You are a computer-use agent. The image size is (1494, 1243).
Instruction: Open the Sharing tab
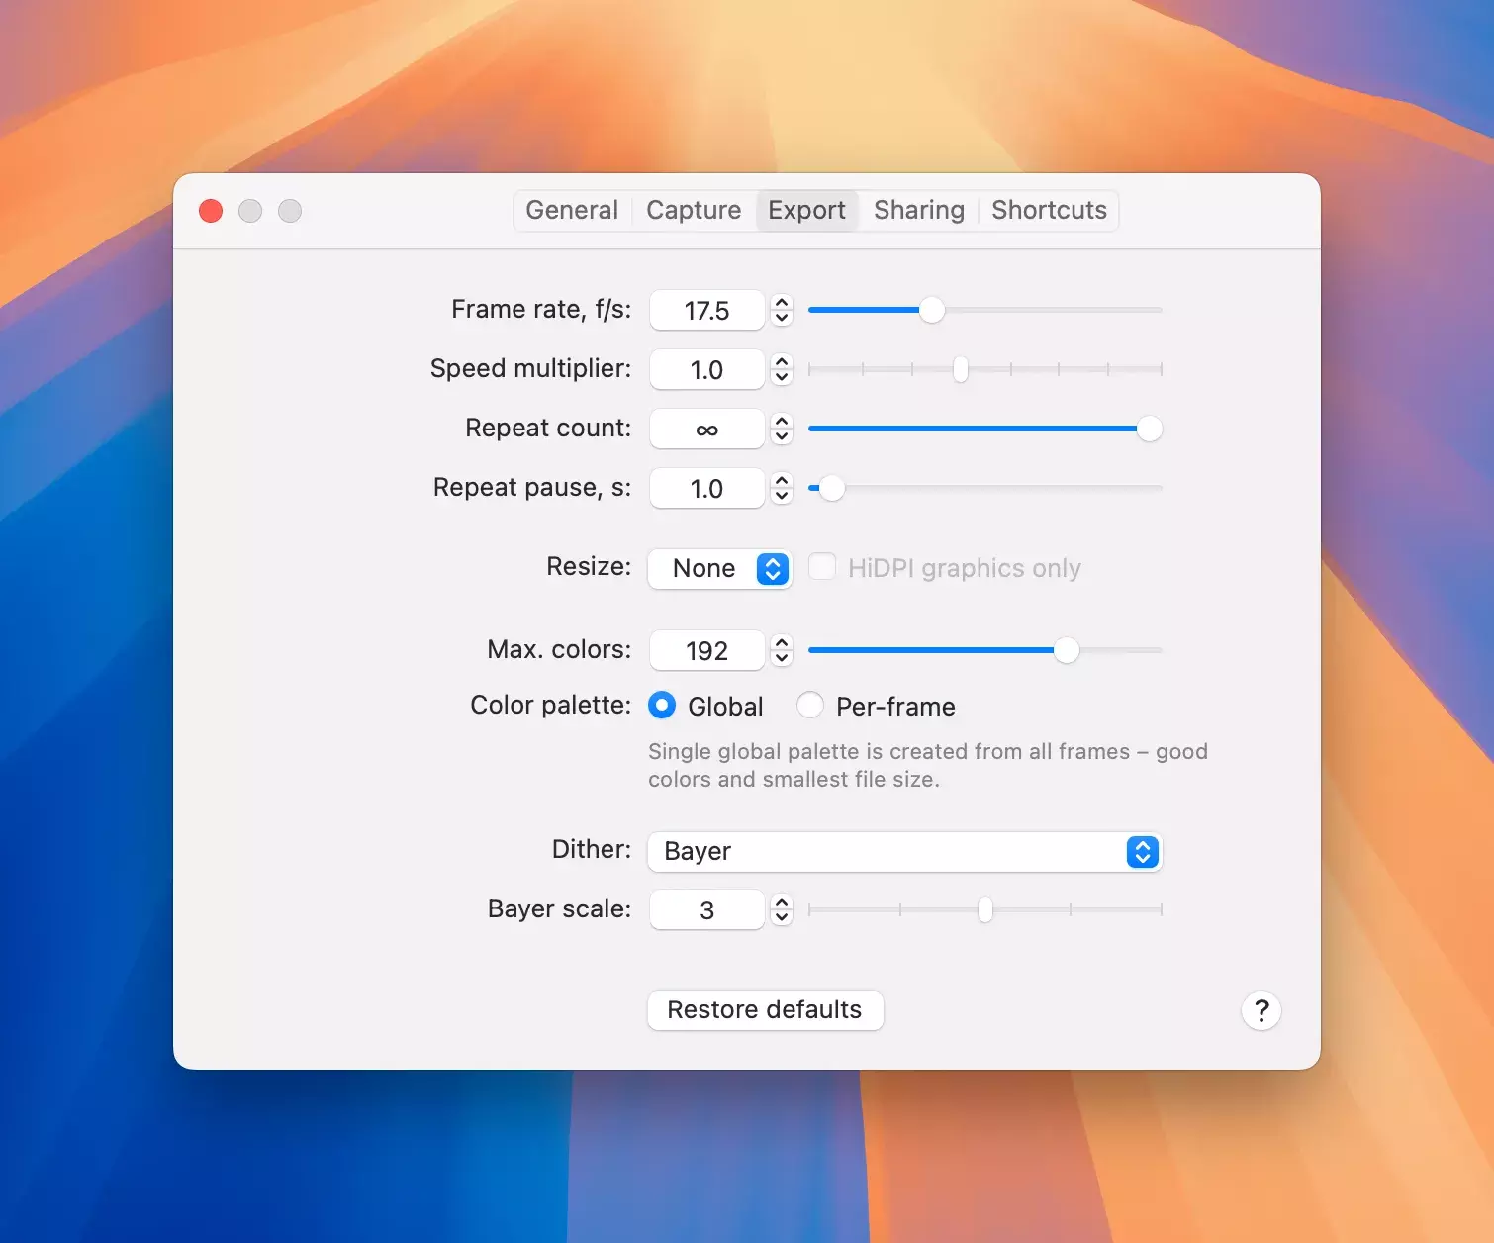[918, 211]
